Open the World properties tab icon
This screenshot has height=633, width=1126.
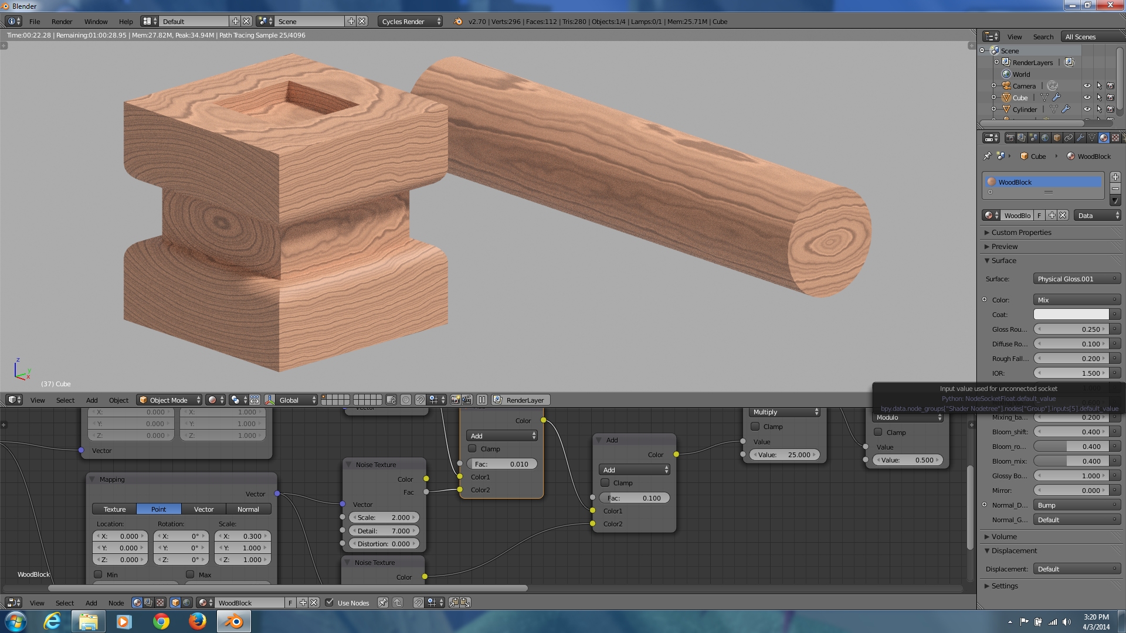1045,138
